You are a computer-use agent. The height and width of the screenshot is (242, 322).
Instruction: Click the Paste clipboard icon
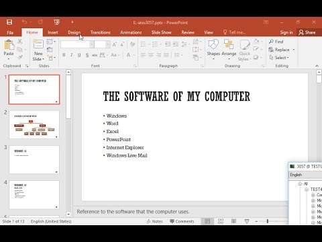(x=9, y=44)
